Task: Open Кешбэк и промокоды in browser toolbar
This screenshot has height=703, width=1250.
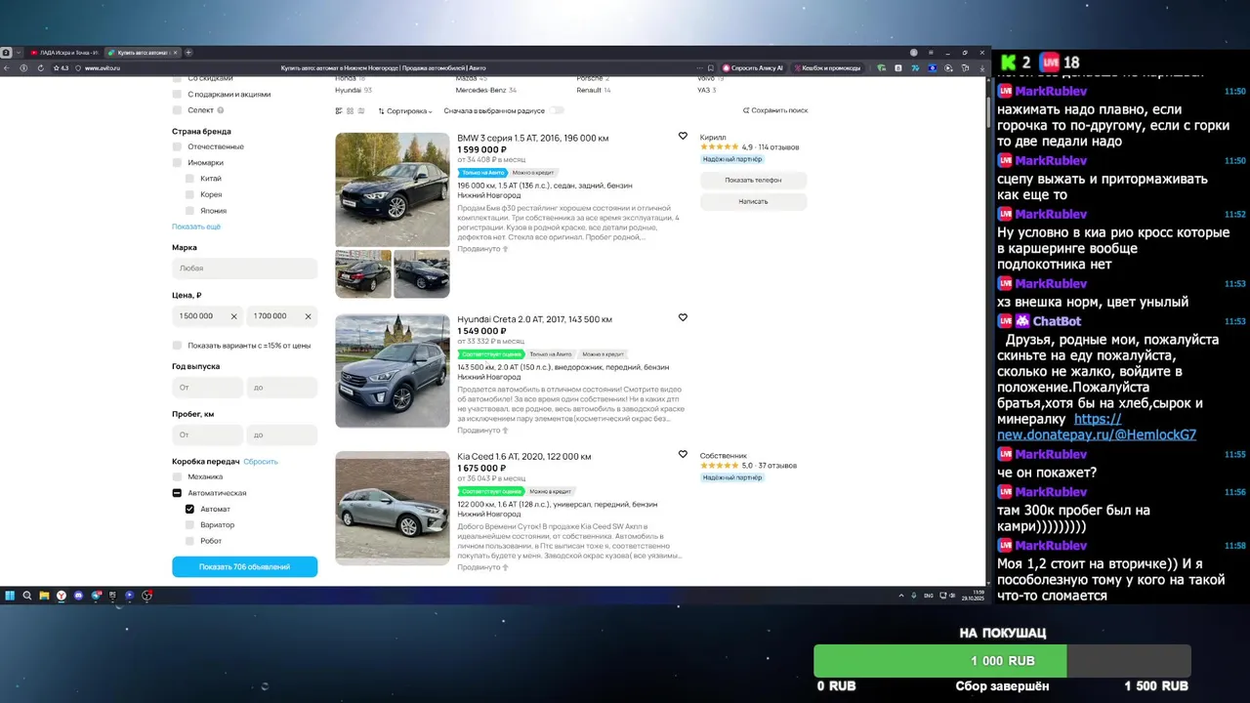Action: click(829, 68)
